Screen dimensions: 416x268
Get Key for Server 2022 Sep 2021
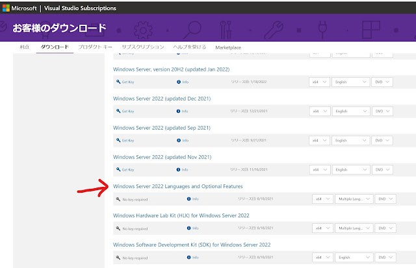(x=128, y=140)
